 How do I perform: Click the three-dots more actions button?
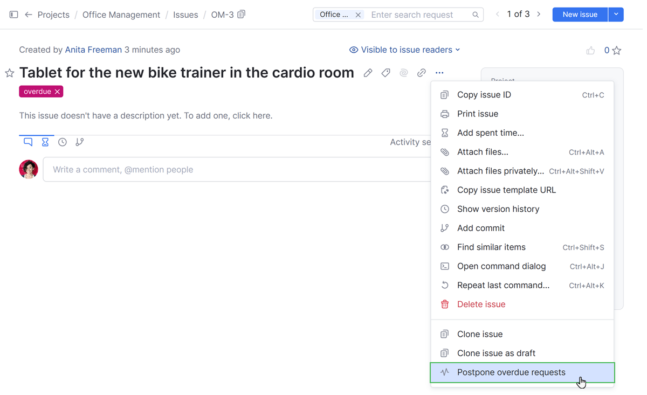(x=439, y=73)
